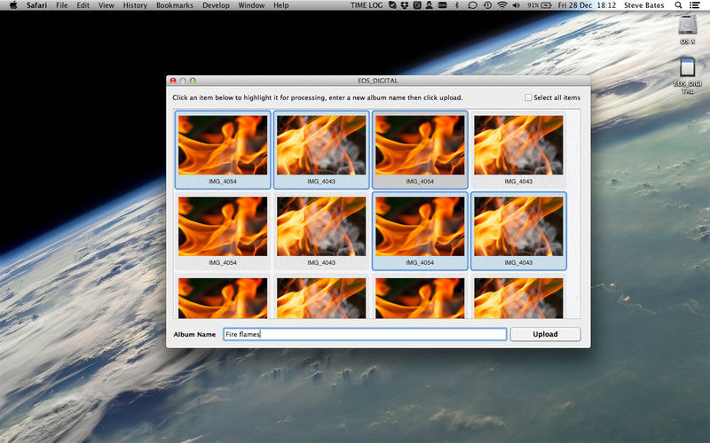Deselect highlighted IMG_4054 thumbnail in second row

point(420,231)
